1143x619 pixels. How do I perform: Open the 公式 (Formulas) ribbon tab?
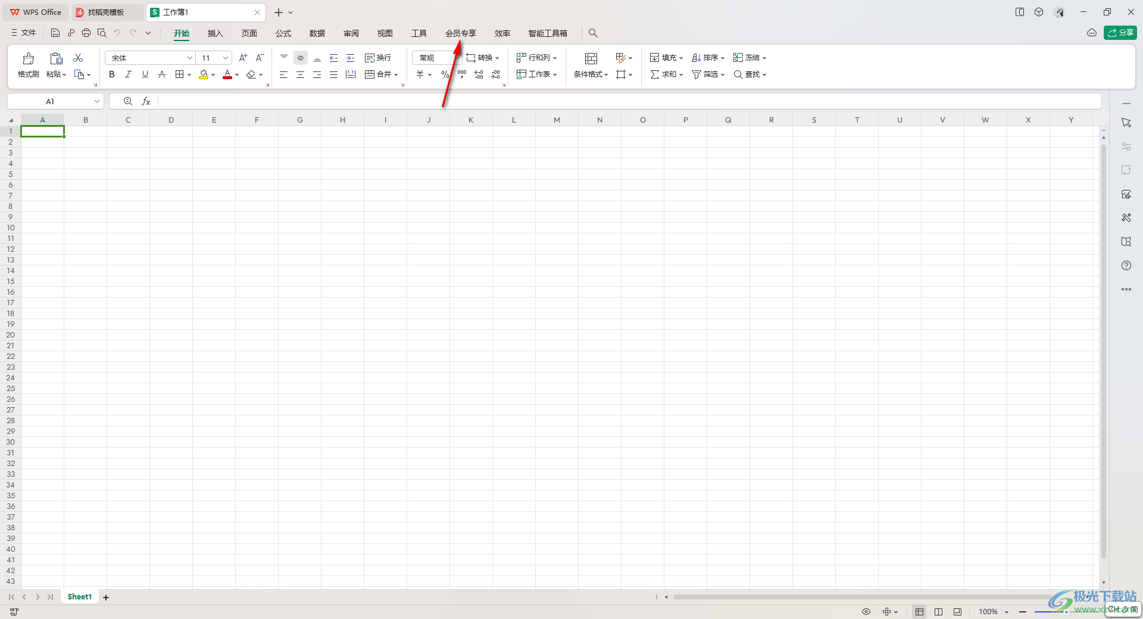[283, 33]
